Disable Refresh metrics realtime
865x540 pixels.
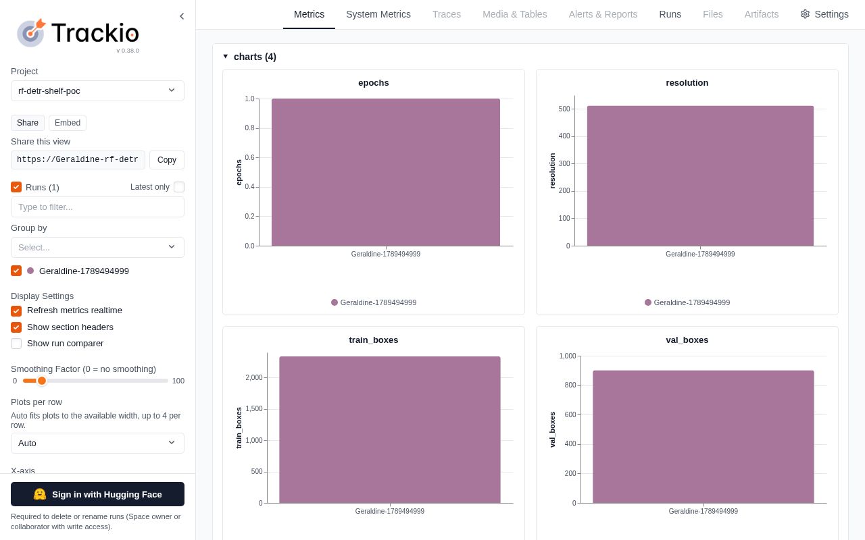click(x=16, y=311)
